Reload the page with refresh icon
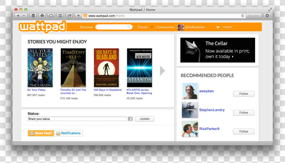285x163 pixels. [x=243, y=16]
